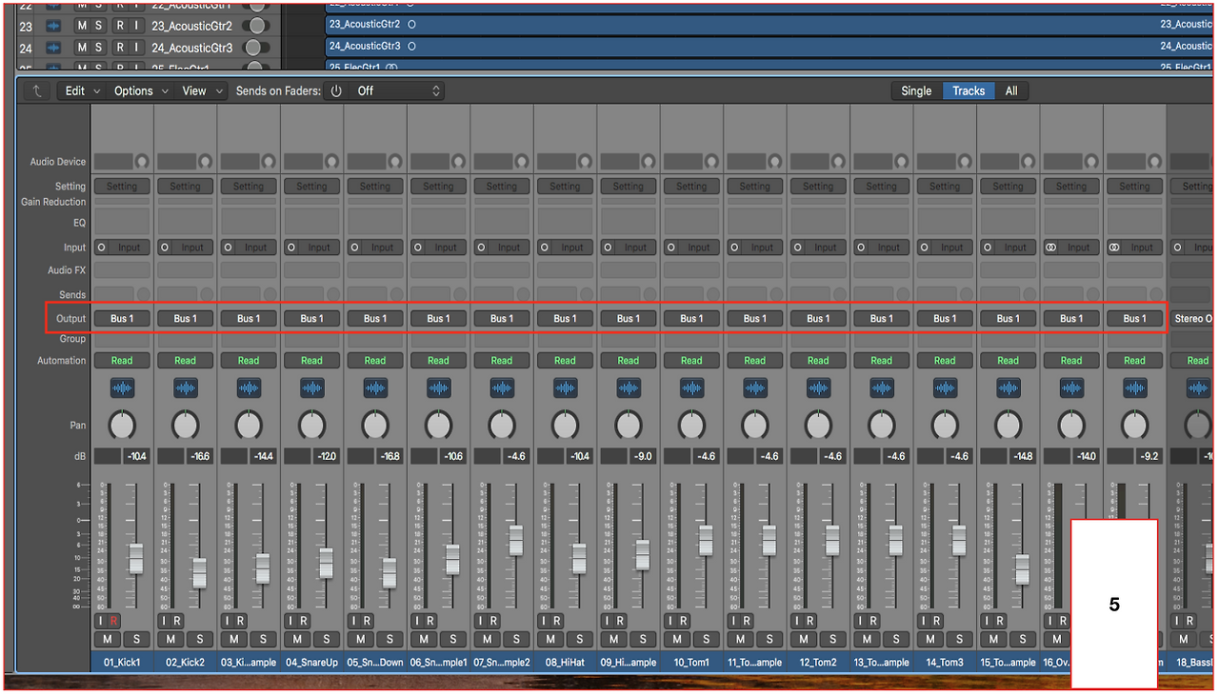Open the Bus 1 output slot on 08_HiHat
The width and height of the screenshot is (1219, 696).
click(566, 318)
